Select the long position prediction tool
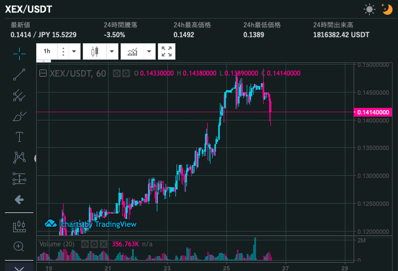 (x=19, y=178)
